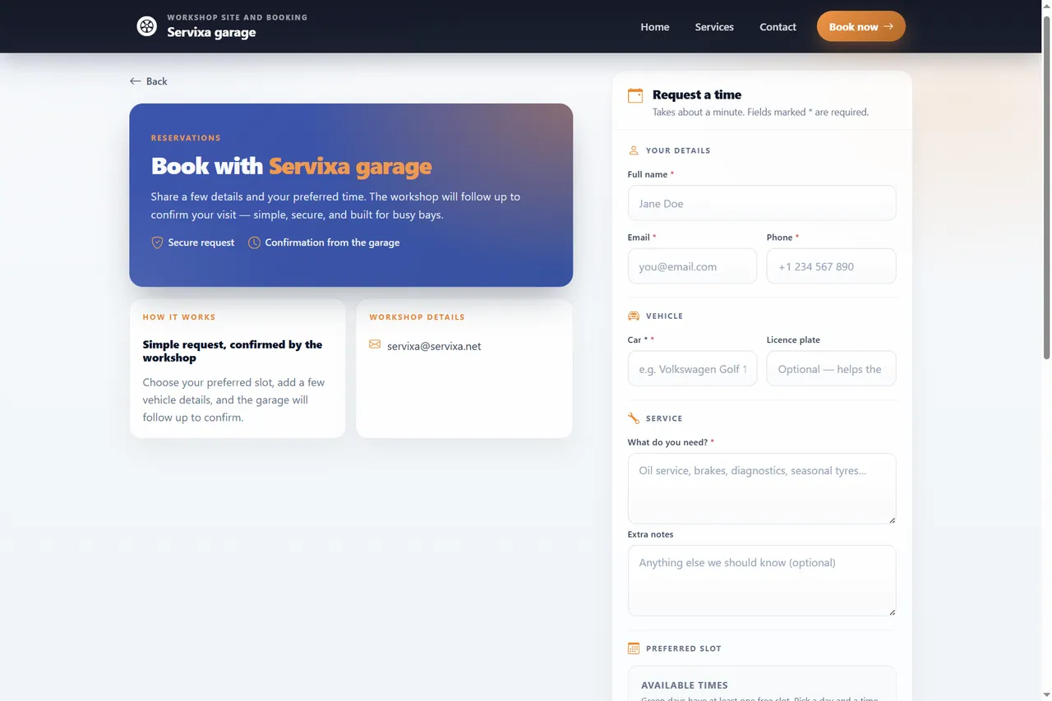Click the envelope icon next to servixa@servixa.net

coord(375,344)
